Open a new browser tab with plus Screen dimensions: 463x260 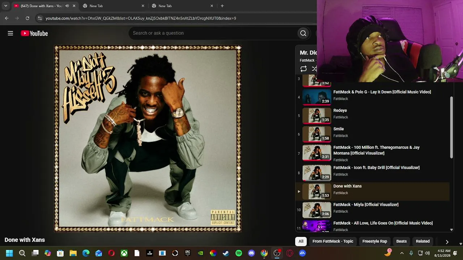tap(222, 6)
